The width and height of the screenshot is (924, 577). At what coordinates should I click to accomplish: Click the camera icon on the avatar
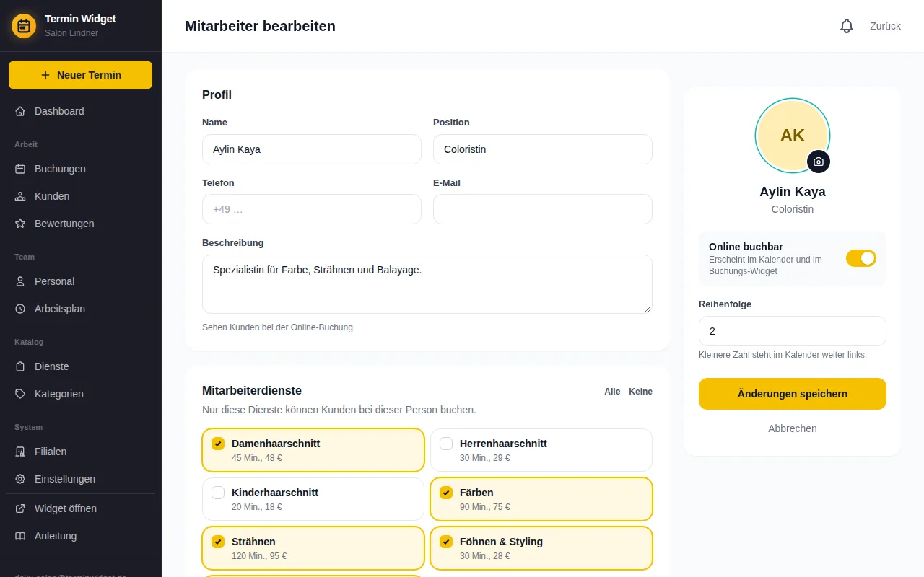tap(819, 162)
